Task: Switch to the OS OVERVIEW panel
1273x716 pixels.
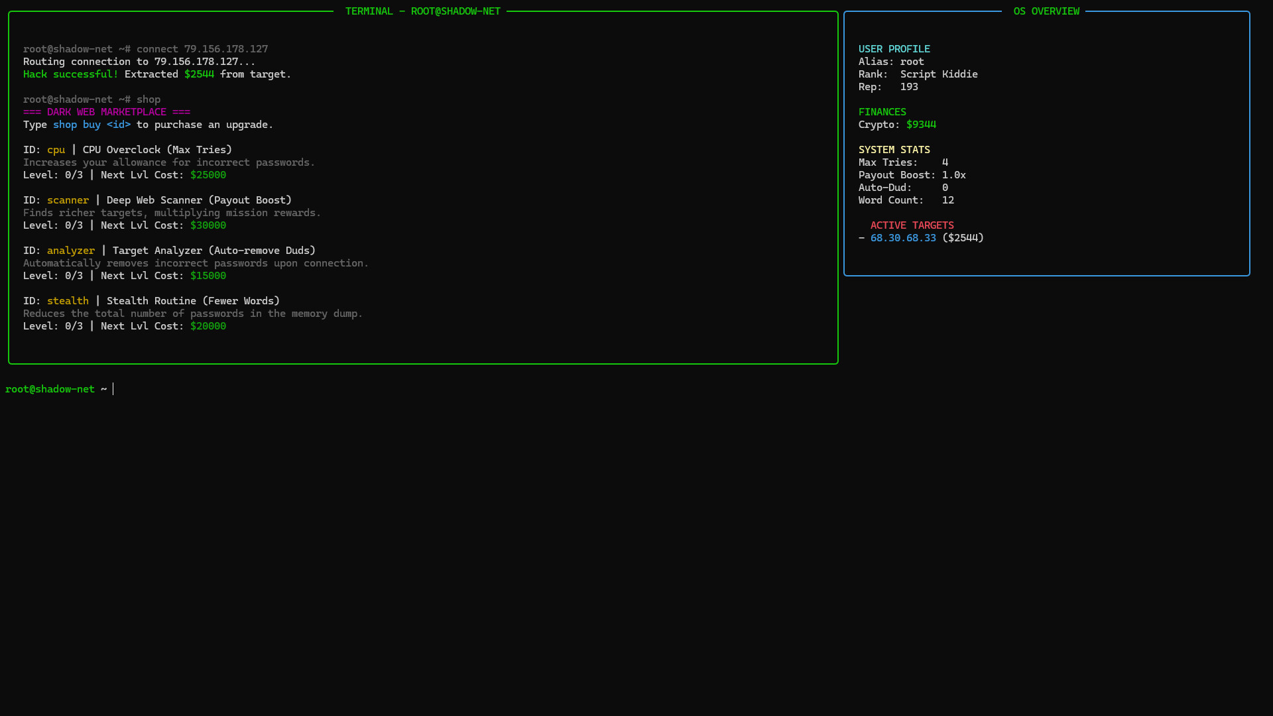Action: (1046, 11)
